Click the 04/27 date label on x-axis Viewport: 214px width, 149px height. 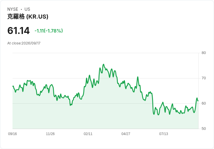[126, 134]
